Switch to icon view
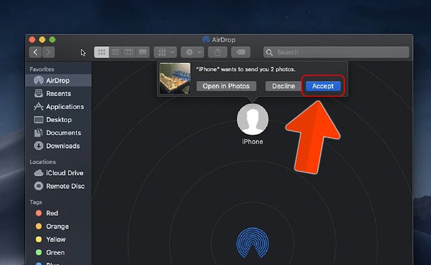 (x=101, y=53)
